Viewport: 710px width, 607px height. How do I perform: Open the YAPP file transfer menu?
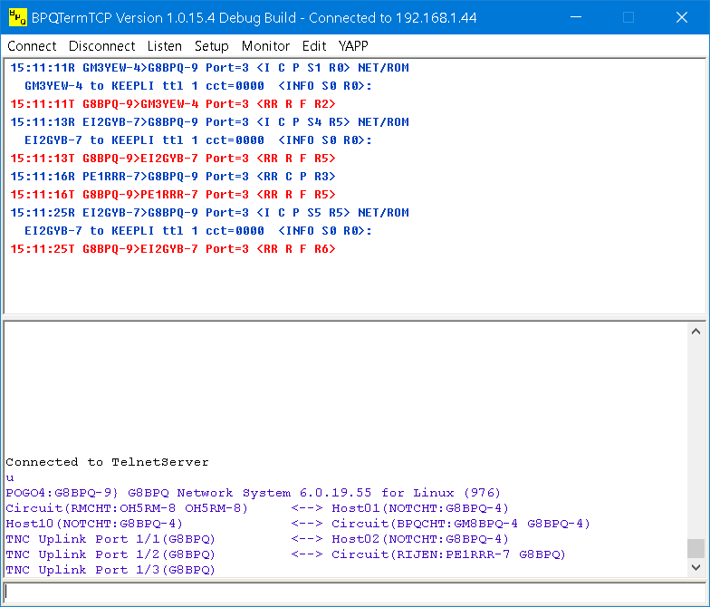point(353,46)
